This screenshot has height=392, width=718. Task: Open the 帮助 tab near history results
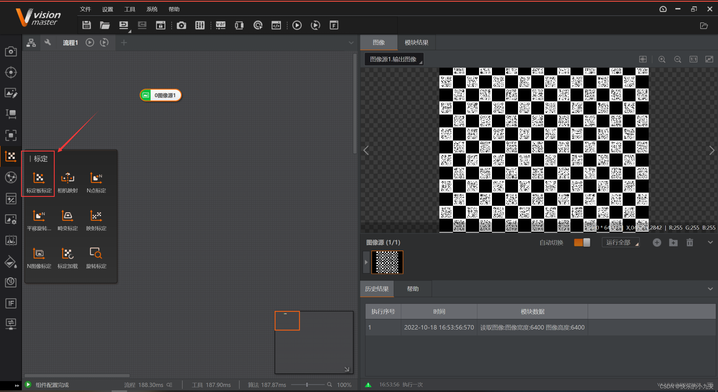click(413, 289)
